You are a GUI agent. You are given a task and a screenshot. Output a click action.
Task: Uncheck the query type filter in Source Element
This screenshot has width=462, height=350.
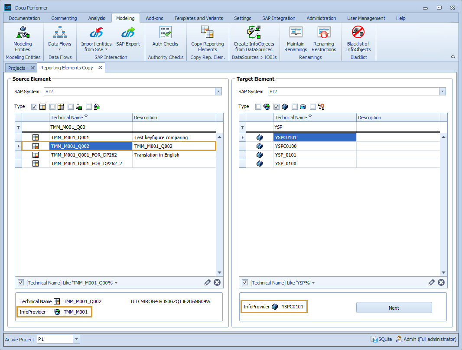click(x=34, y=106)
